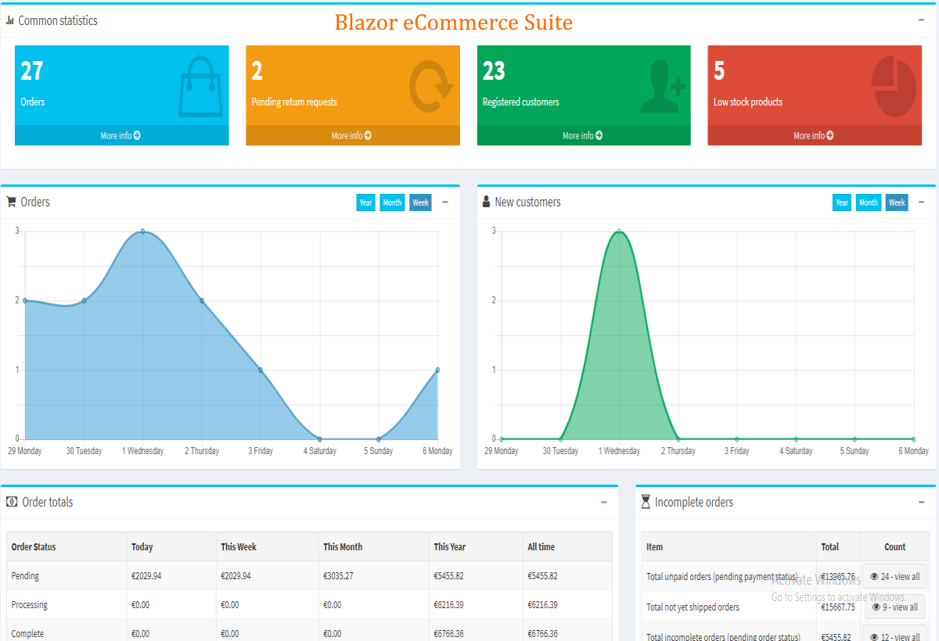Collapse the Common statistics panel
939x641 pixels.
[920, 20]
